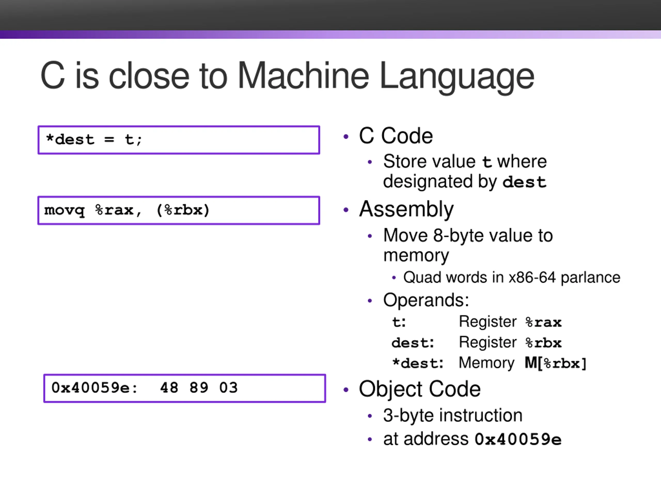Click the '0x40059e: 48 89 03' code box
This screenshot has width=661, height=496.
click(x=184, y=388)
